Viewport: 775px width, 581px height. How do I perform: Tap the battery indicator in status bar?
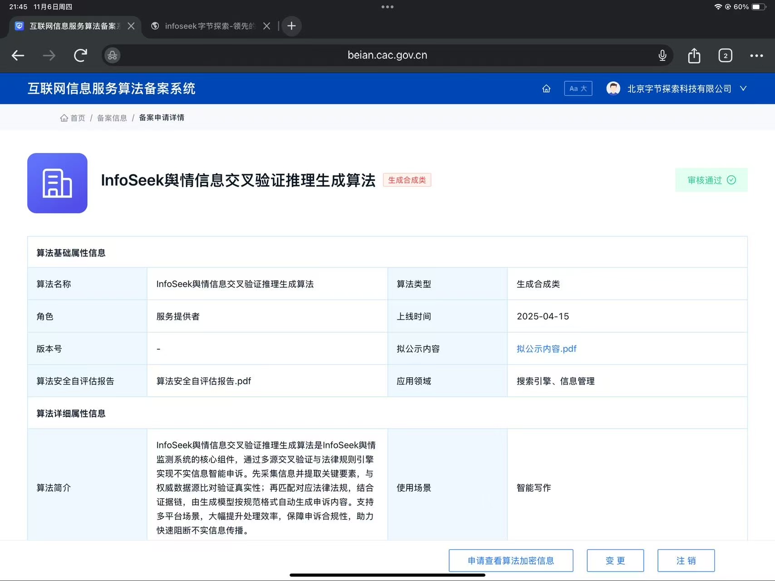(x=759, y=7)
